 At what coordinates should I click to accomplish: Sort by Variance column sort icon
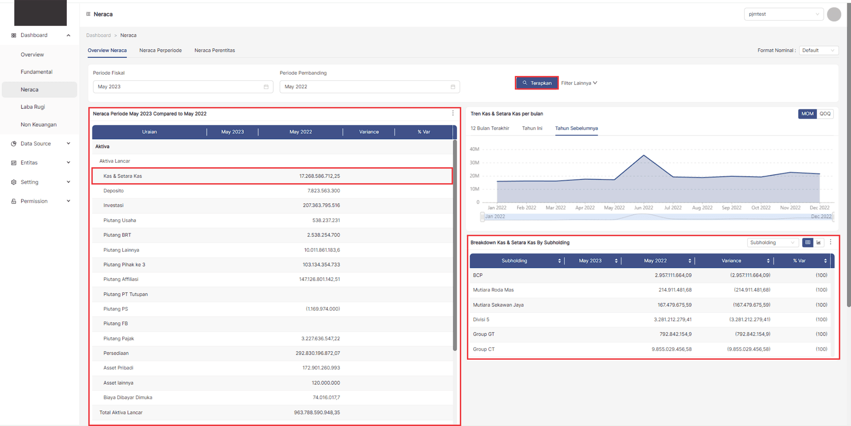tap(768, 261)
